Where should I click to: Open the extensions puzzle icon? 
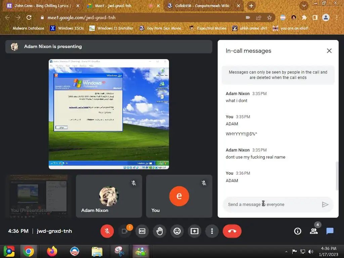(304, 17)
